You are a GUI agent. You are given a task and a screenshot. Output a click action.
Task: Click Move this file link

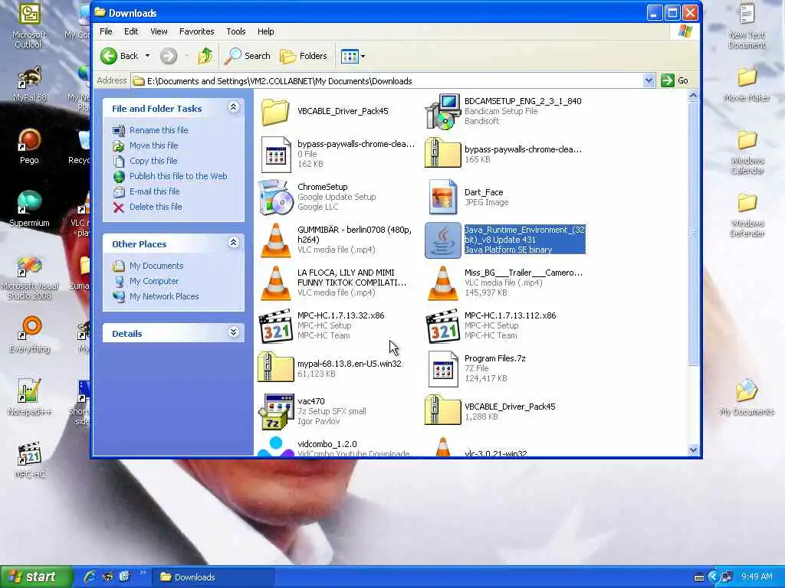tap(153, 145)
